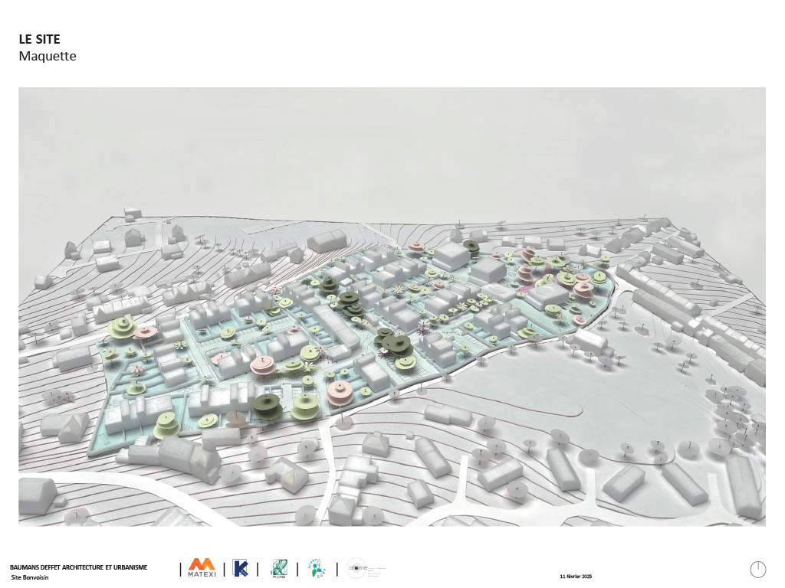This screenshot has width=785, height=588.
Task: Select 'BAUMANS DEFFET ARCHITECTURE ET URBANISME' text
Action: tap(79, 567)
